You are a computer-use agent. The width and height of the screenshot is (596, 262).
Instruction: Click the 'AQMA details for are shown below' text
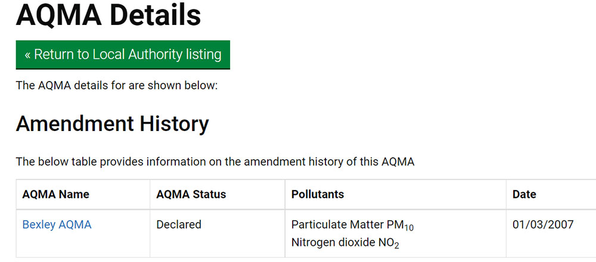coord(117,85)
